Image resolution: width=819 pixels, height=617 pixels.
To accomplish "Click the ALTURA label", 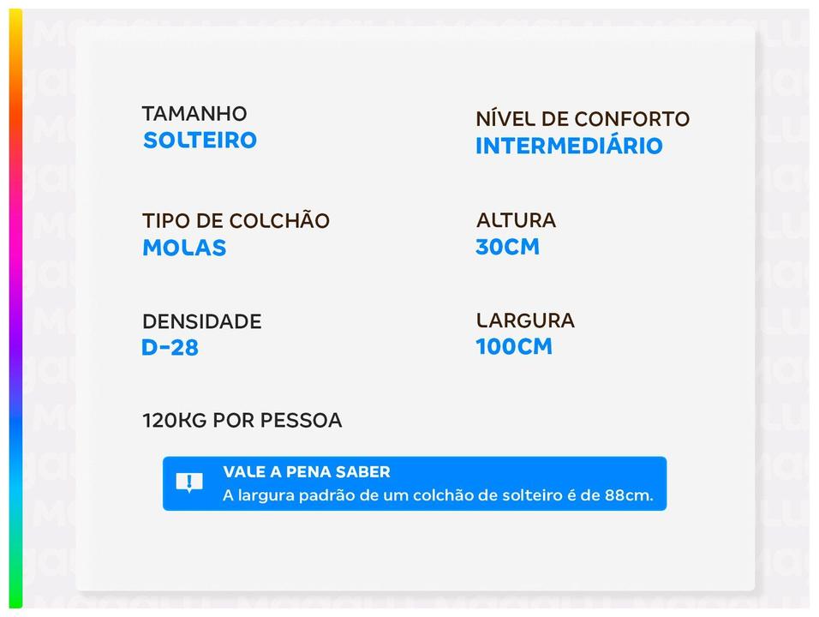I will 516,220.
